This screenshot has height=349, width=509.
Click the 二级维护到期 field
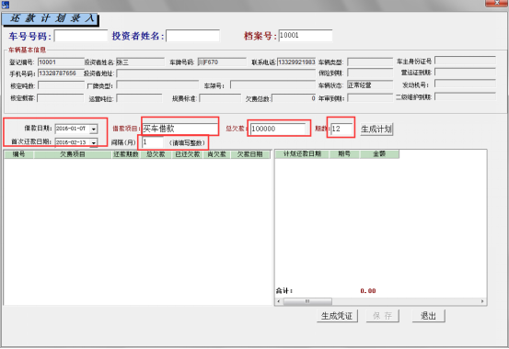tap(465, 96)
